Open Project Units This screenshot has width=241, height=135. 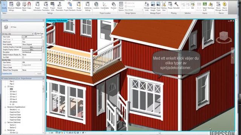[53, 7]
